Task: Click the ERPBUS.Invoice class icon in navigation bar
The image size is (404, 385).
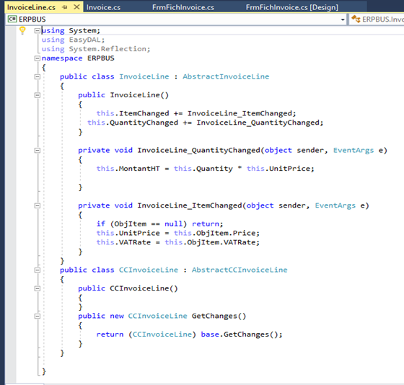Action: point(356,19)
